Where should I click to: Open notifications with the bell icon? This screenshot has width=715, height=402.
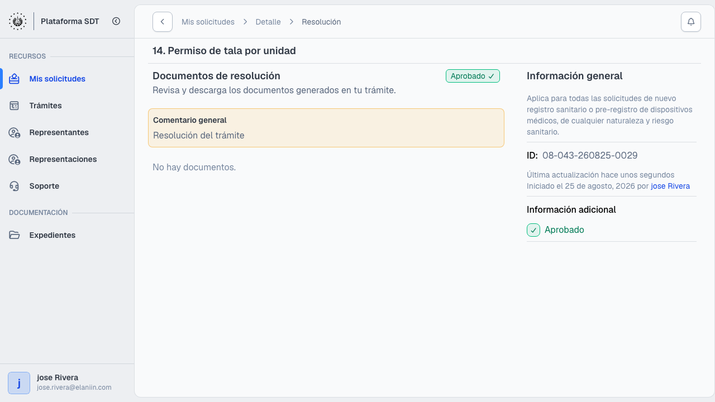pos(691,22)
